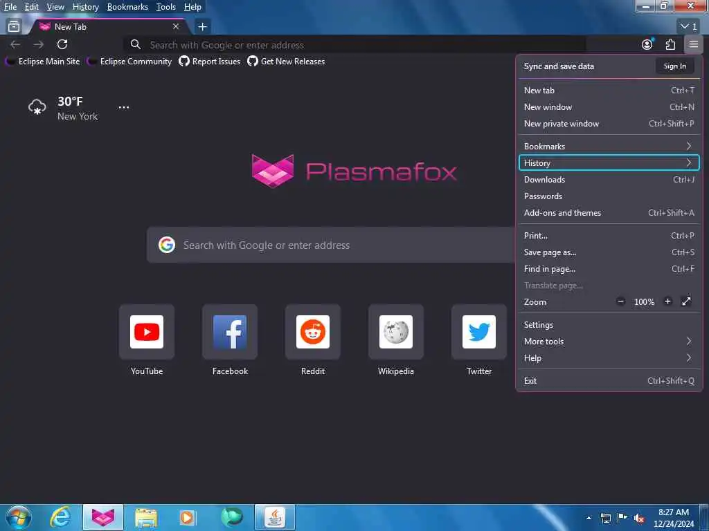Select New tab menu entry
Screen dimensions: 709x531
click(x=609, y=91)
